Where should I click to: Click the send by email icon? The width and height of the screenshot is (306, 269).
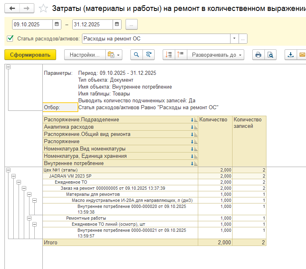pyautogui.click(x=302, y=55)
